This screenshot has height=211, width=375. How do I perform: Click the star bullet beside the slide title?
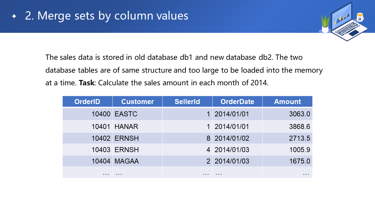point(14,16)
